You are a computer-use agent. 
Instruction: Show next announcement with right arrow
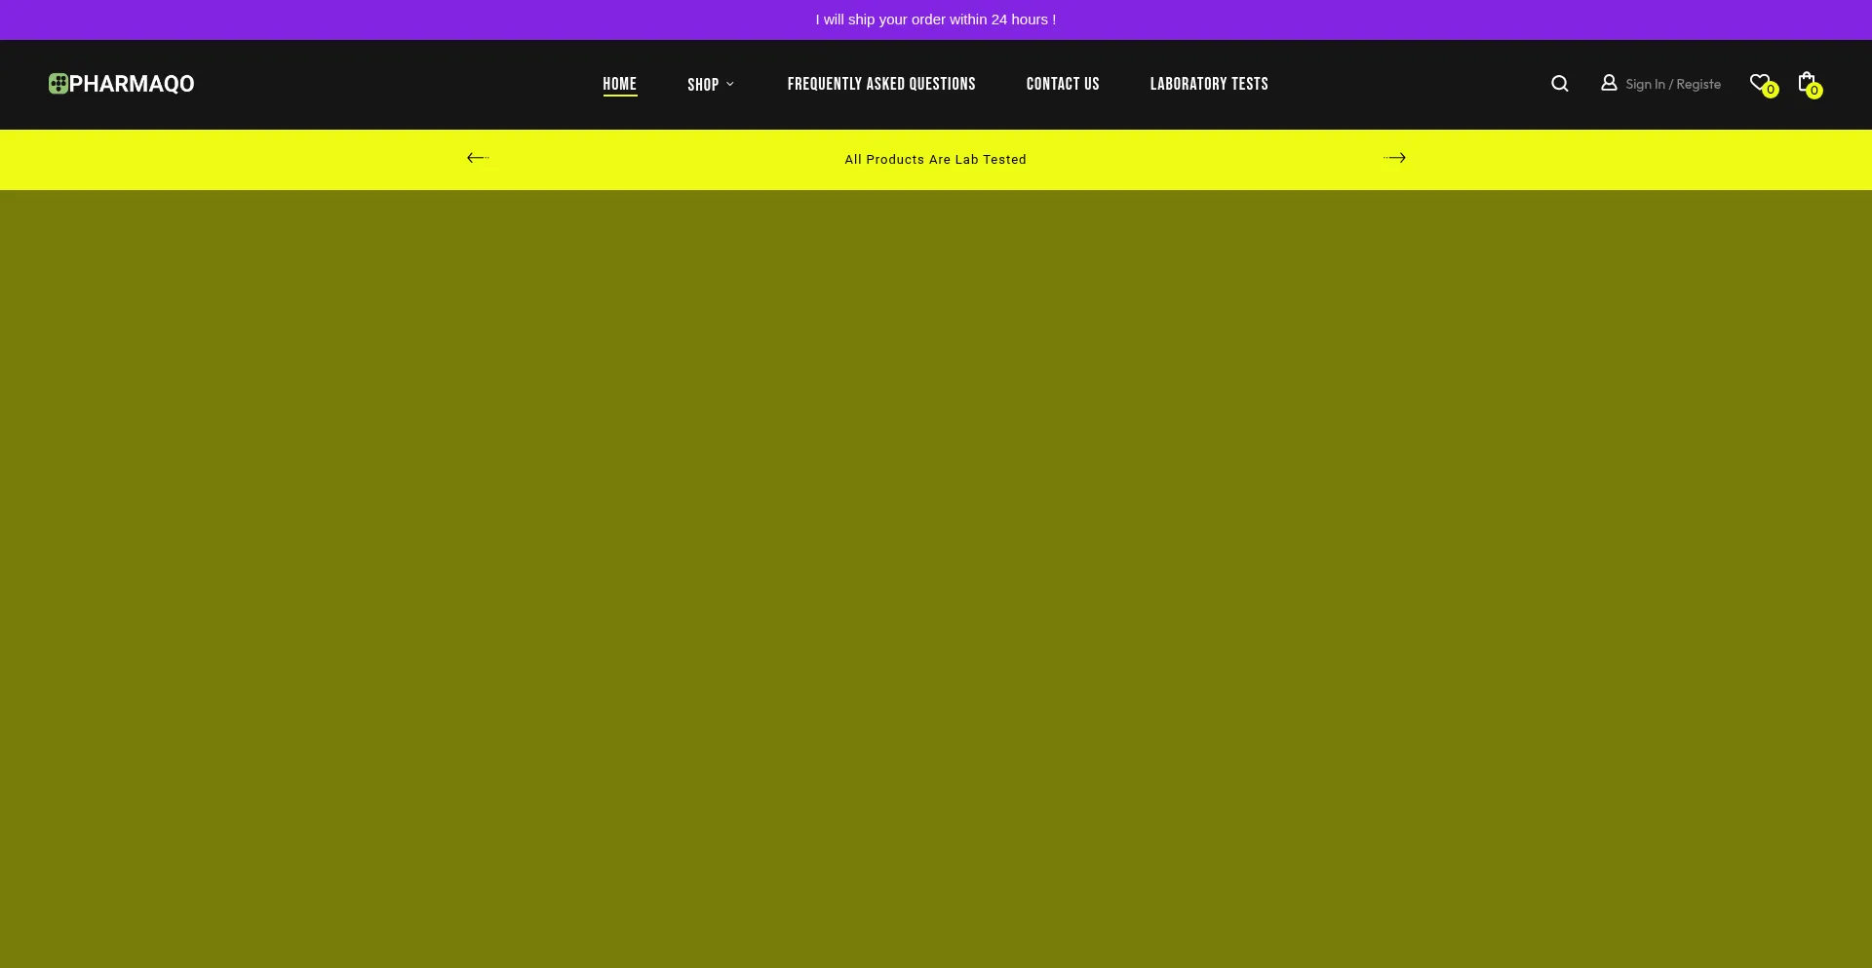[x=1394, y=158]
